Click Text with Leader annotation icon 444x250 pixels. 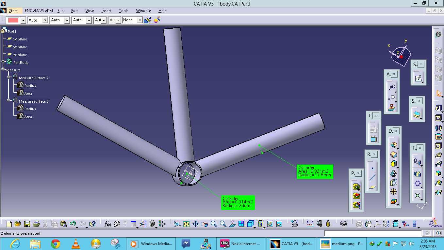click(392, 87)
